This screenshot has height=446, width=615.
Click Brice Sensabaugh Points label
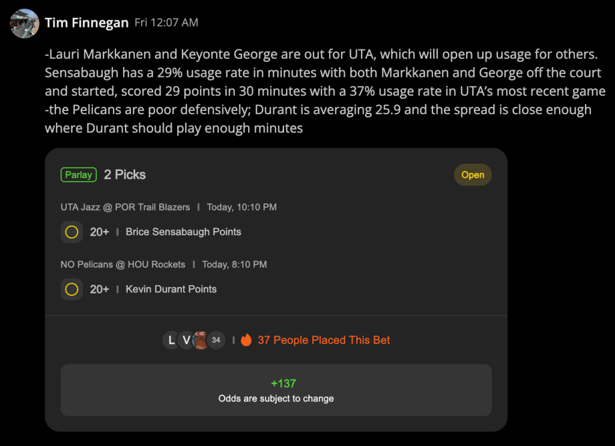[x=183, y=232]
